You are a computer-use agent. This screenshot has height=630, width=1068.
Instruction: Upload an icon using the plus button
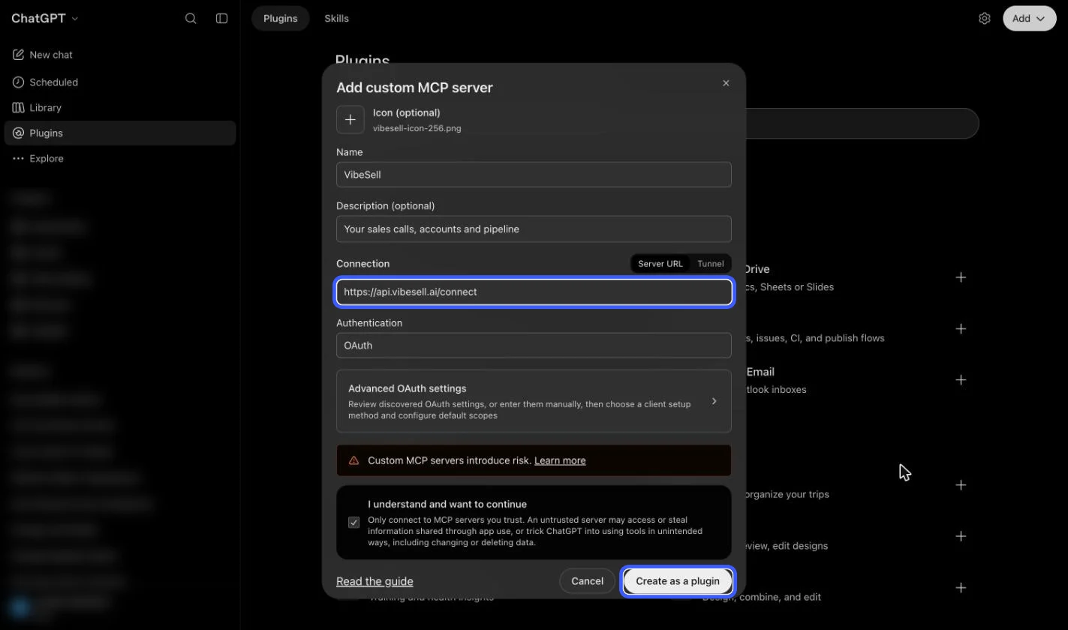pyautogui.click(x=350, y=120)
